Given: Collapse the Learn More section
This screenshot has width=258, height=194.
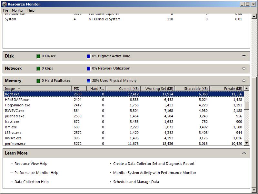Looking at the screenshot, I should [244, 153].
